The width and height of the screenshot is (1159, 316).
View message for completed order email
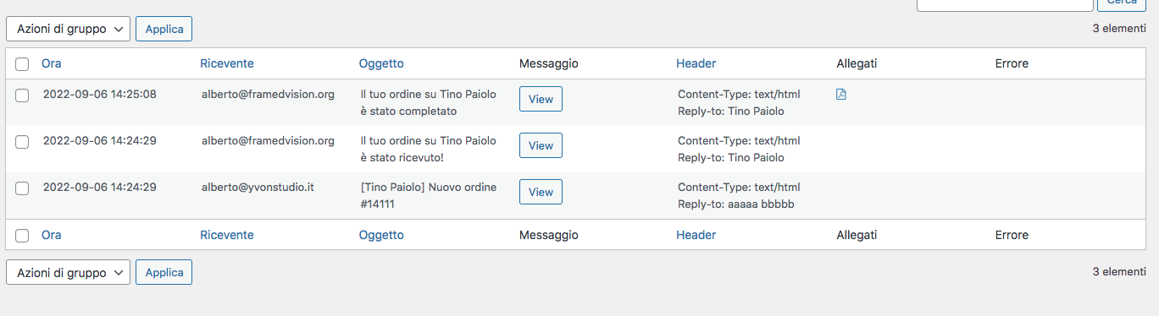click(541, 99)
